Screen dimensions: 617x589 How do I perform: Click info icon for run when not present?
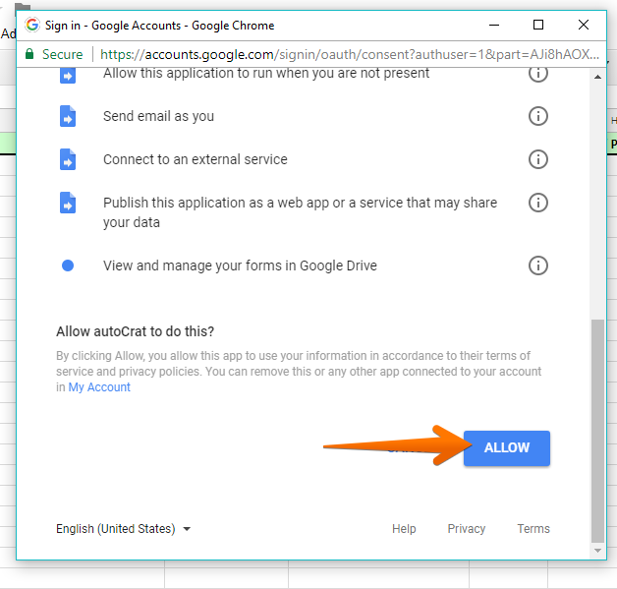[537, 74]
